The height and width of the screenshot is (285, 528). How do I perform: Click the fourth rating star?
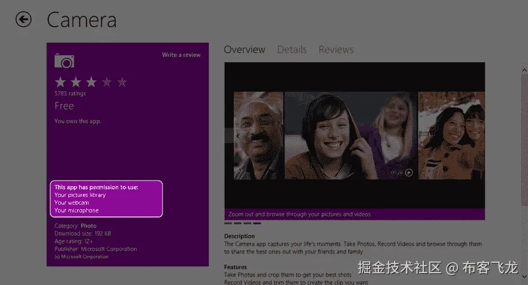point(107,82)
